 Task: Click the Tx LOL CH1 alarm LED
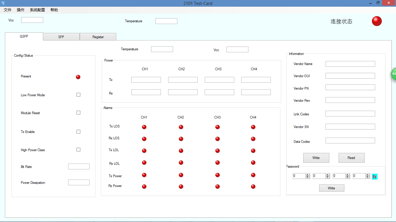(144, 151)
